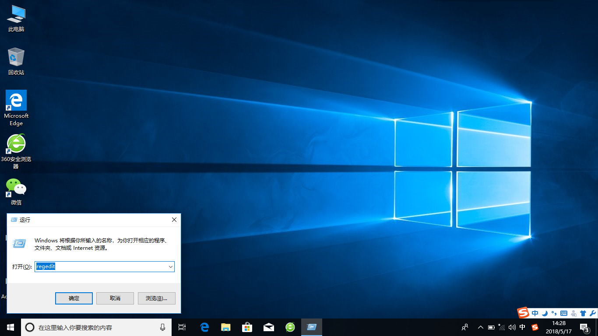
Task: Launch 360 browser from the taskbar
Action: pos(290,327)
